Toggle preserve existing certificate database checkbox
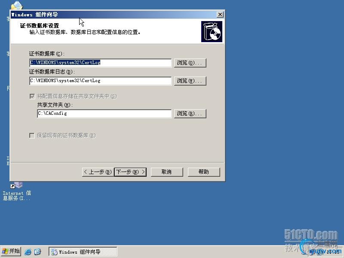The width and height of the screenshot is (344, 258). pyautogui.click(x=32, y=135)
